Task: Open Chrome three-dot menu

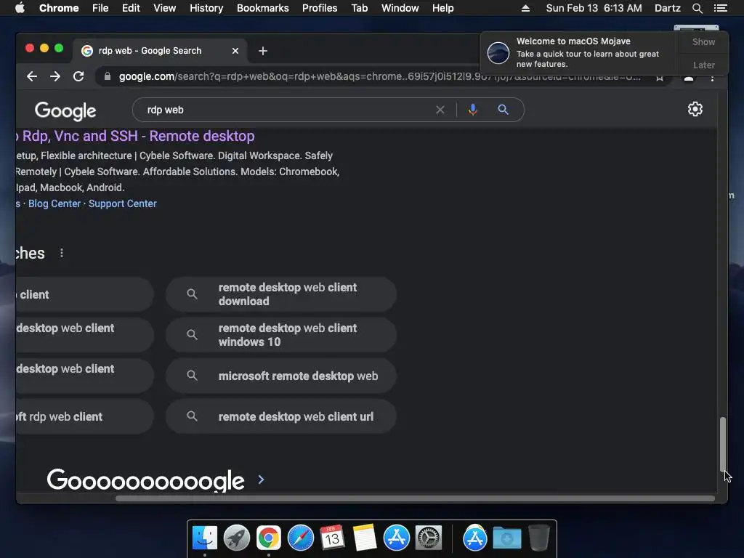Action: pos(712,77)
